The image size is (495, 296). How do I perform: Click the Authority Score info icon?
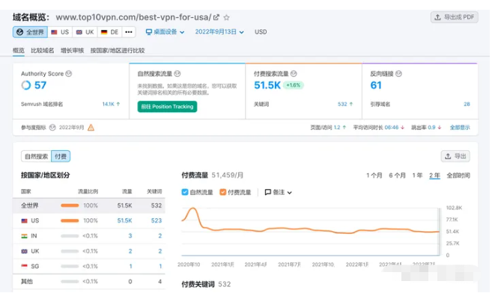[68, 74]
